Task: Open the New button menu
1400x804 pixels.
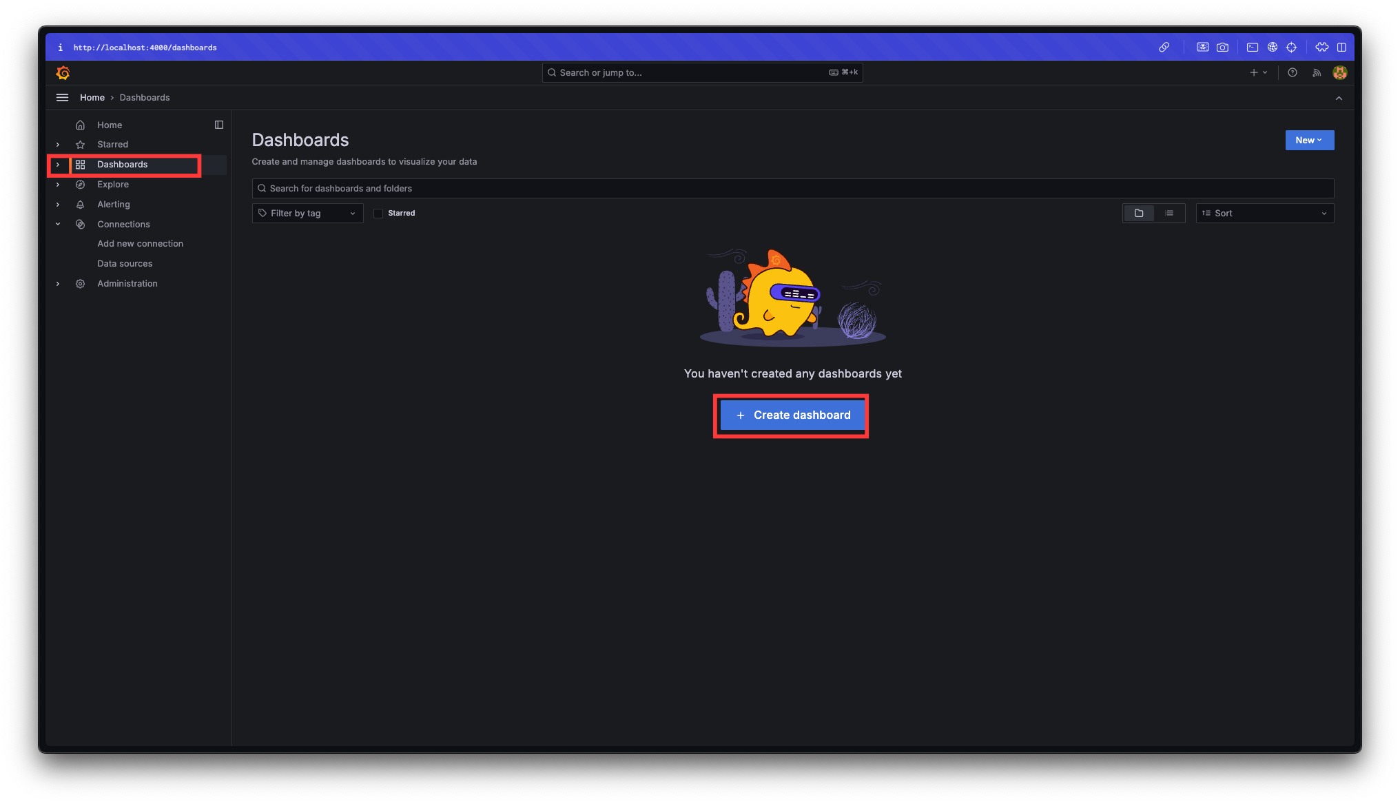Action: (x=1309, y=140)
